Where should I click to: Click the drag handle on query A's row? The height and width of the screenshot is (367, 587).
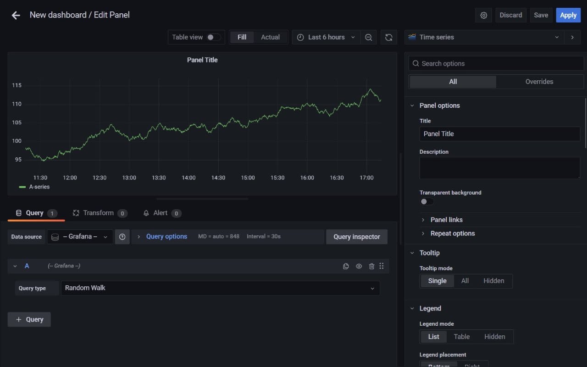point(382,266)
